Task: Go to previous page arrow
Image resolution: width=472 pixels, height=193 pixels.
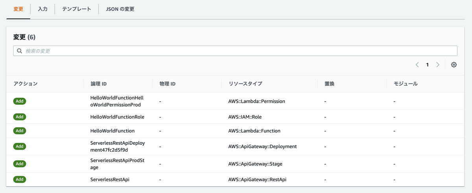Action: tap(417, 65)
